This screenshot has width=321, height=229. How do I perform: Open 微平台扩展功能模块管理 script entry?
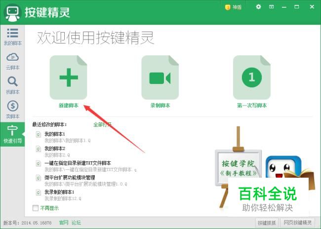(x=70, y=178)
